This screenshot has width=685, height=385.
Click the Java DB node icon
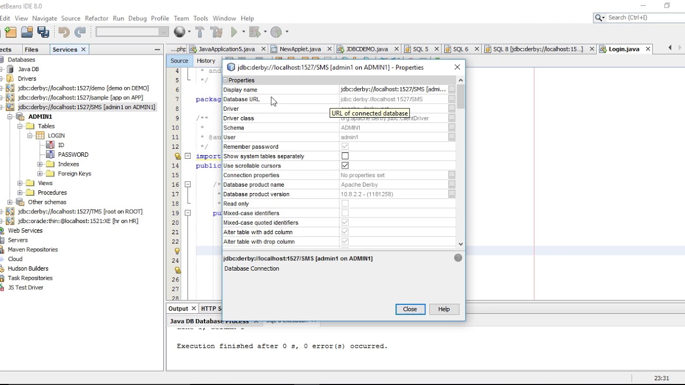(x=11, y=69)
